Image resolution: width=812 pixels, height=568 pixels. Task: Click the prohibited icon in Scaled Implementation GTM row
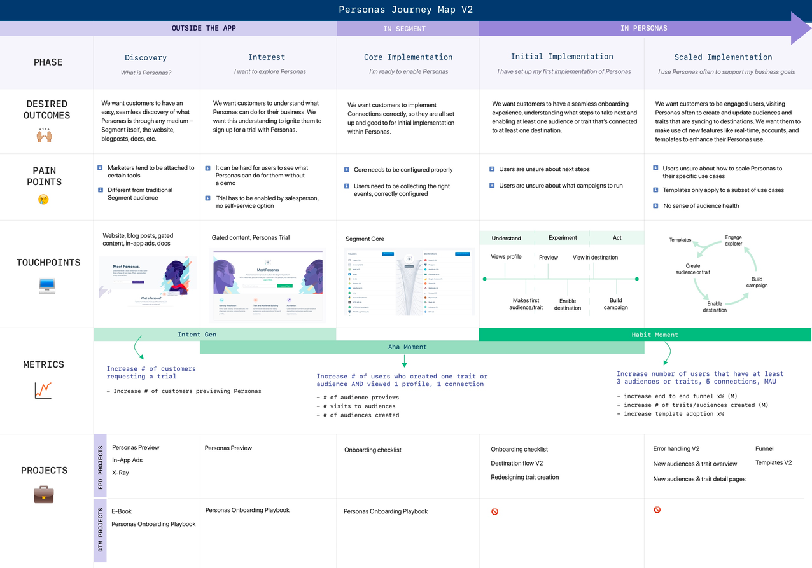pyautogui.click(x=657, y=510)
